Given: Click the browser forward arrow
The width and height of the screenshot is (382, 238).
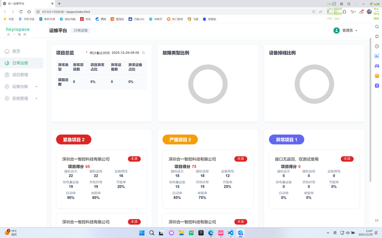Looking at the screenshot, I should (x=13, y=11).
